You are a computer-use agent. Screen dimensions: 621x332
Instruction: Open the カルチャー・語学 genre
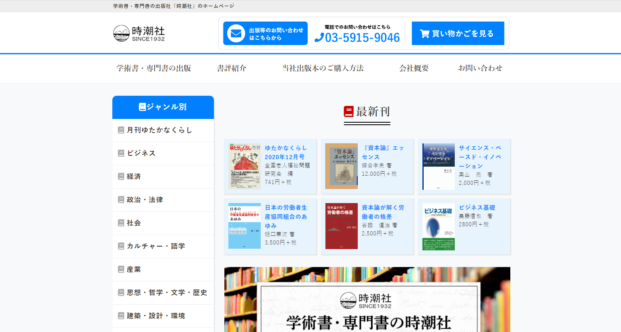[163, 246]
